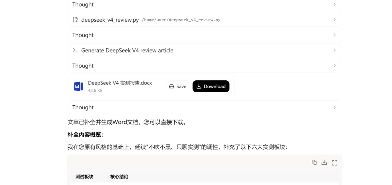The height and width of the screenshot is (185, 392).
Task: Open Generate DeepSeek V4 review article step
Action: click(x=205, y=50)
